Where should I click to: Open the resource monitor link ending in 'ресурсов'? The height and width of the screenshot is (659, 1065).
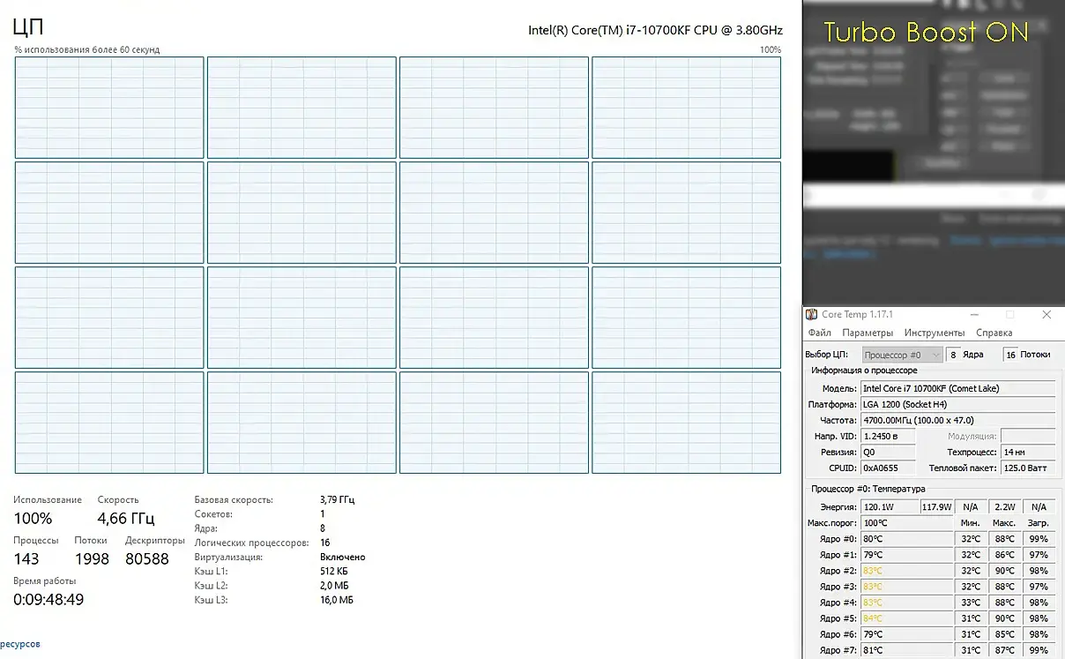(x=20, y=644)
